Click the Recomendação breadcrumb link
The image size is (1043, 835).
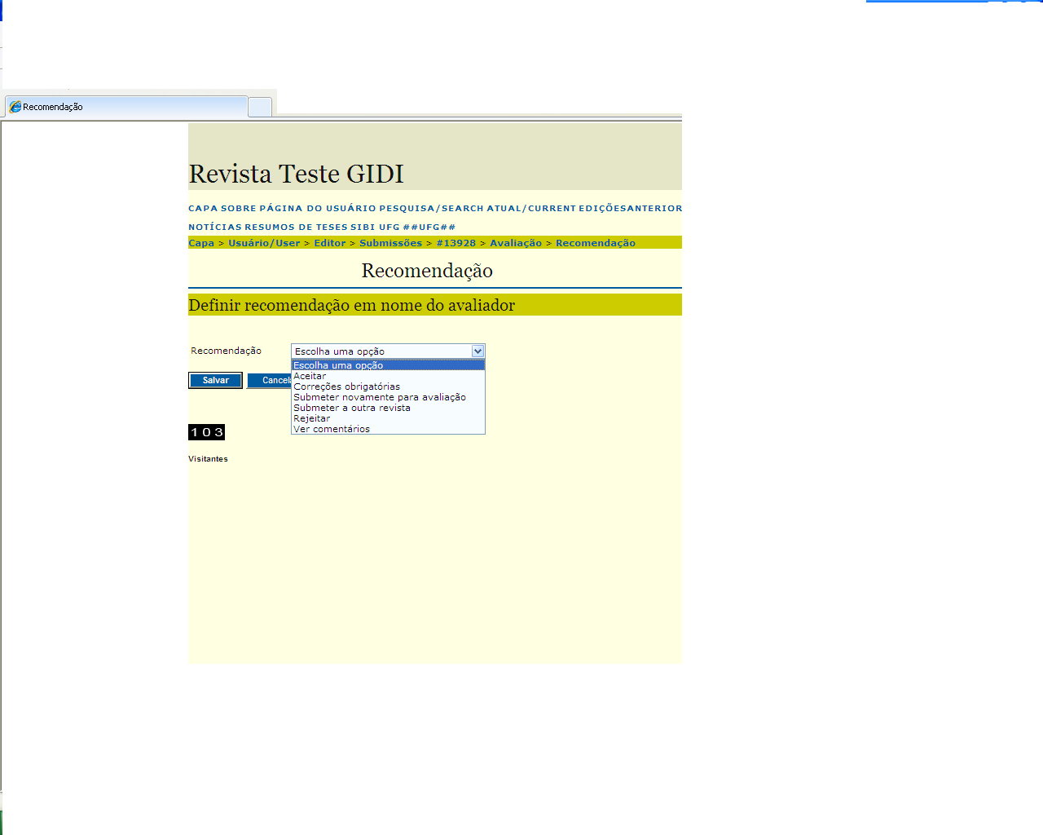point(596,243)
